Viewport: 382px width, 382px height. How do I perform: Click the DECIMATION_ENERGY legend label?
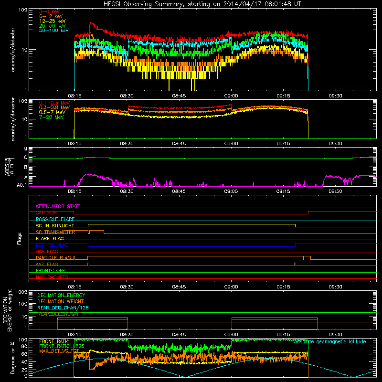tap(61, 295)
